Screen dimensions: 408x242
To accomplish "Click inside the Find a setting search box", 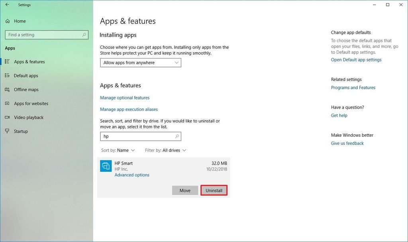I will (x=44, y=35).
